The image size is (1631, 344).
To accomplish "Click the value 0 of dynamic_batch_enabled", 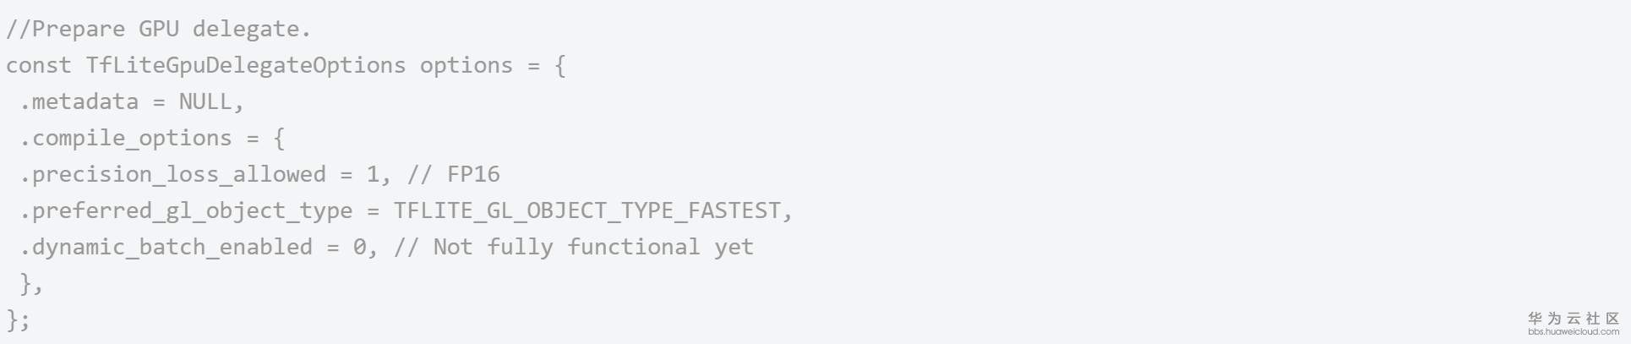I will tap(359, 248).
